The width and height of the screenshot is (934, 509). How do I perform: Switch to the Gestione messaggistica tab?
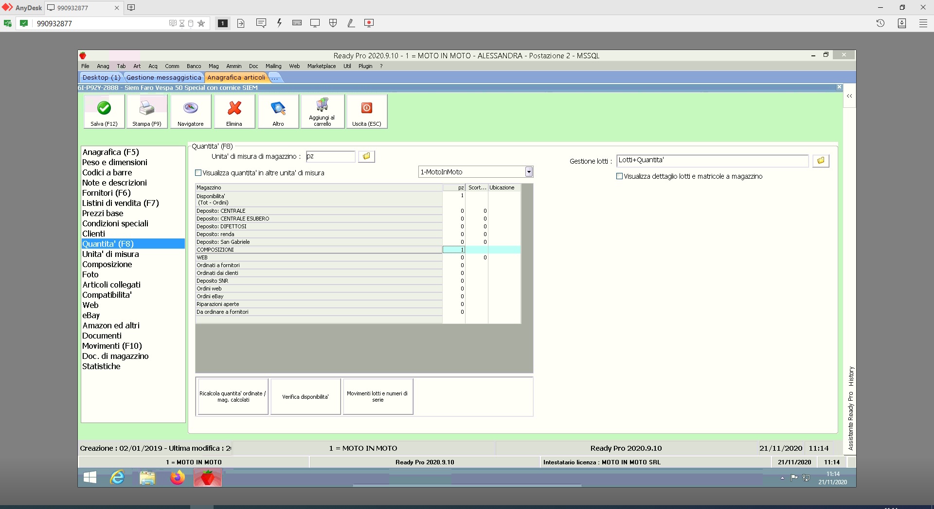164,77
